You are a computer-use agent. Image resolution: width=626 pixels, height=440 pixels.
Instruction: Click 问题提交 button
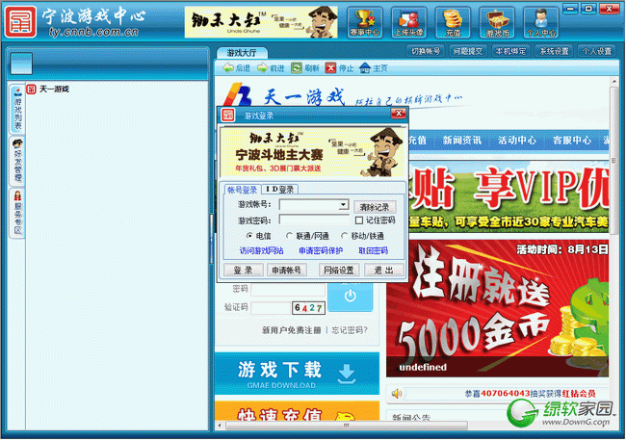pos(468,51)
